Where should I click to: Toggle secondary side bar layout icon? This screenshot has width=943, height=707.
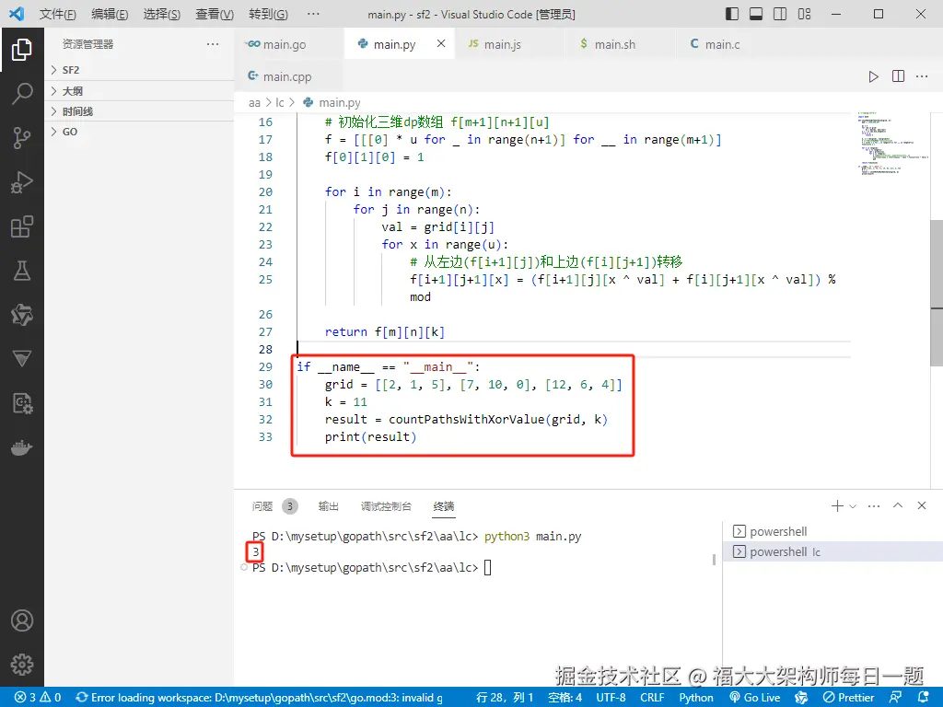tap(780, 14)
